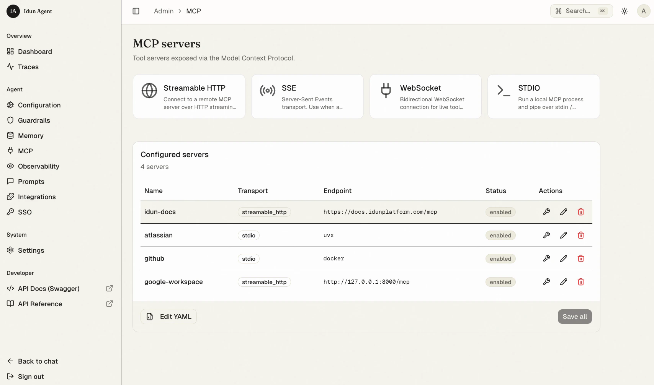
Task: Click the http://127.0.0.1:8000/mcp endpoint
Action: pyautogui.click(x=366, y=282)
